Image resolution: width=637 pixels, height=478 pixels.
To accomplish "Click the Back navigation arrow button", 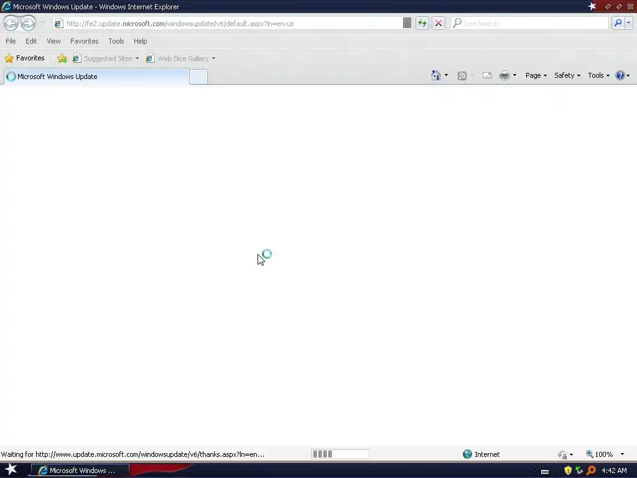I will (x=11, y=23).
